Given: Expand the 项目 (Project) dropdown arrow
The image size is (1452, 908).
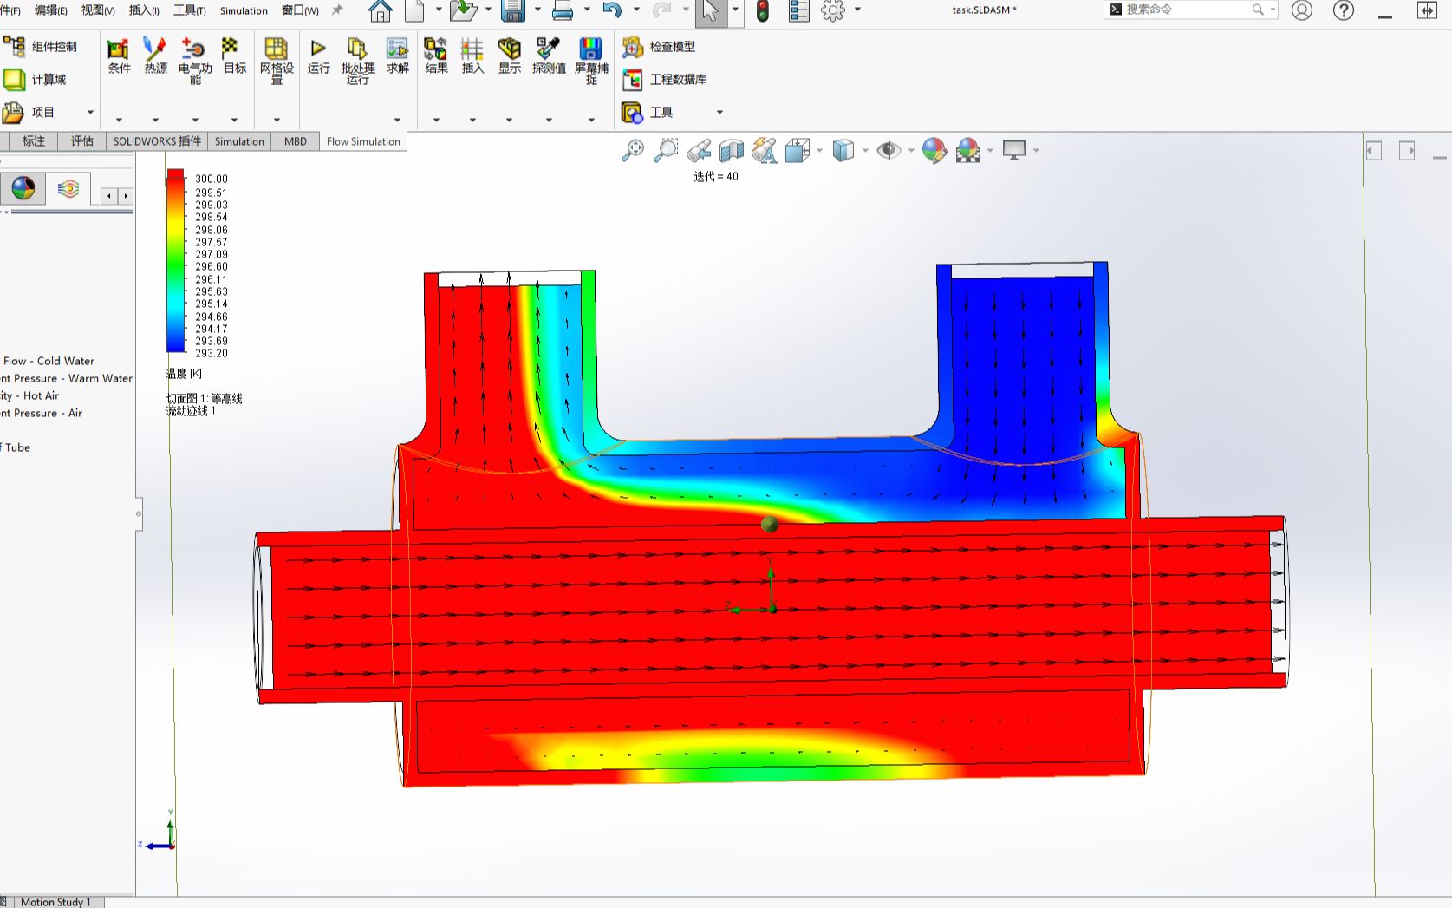Looking at the screenshot, I should (x=89, y=112).
